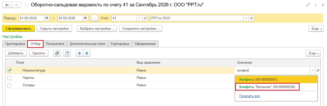This screenshot has width=327, height=106.
Task: Click Равно in Склады row
Action: [x=185, y=85]
